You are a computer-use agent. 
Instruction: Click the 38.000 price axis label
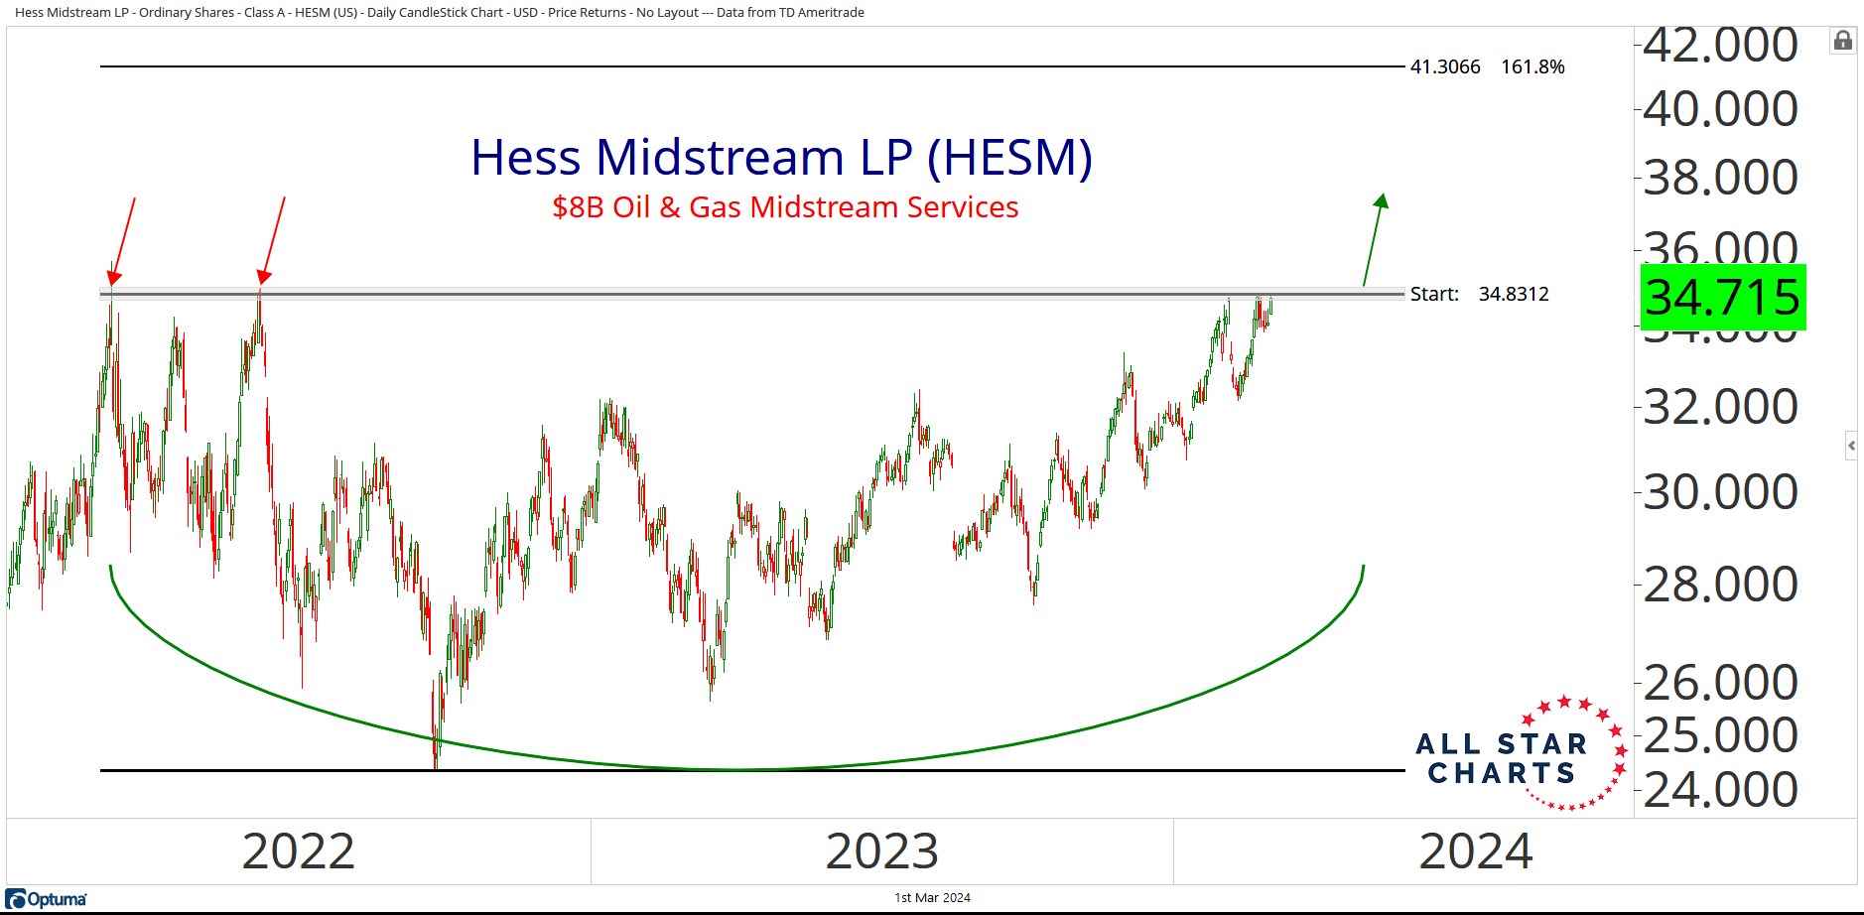1720,178
